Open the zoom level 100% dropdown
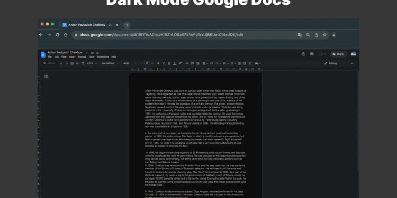397x198 pixels. coord(92,63)
